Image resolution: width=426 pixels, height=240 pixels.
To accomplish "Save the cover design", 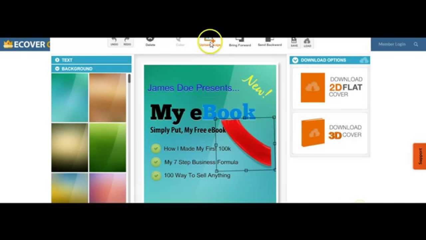I will pyautogui.click(x=294, y=42).
